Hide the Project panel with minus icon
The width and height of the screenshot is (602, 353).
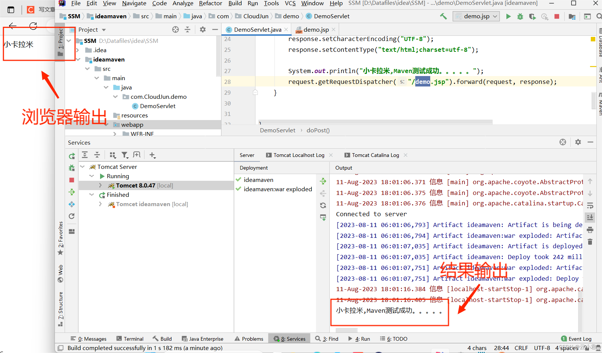point(215,29)
